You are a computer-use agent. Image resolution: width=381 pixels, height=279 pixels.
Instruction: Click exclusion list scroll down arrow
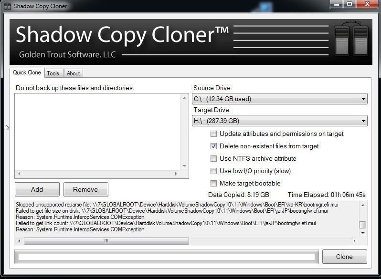pos(184,166)
